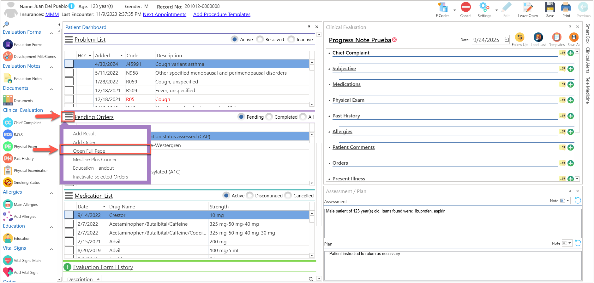Click the Save As icon
The image size is (594, 283).
tap(574, 37)
